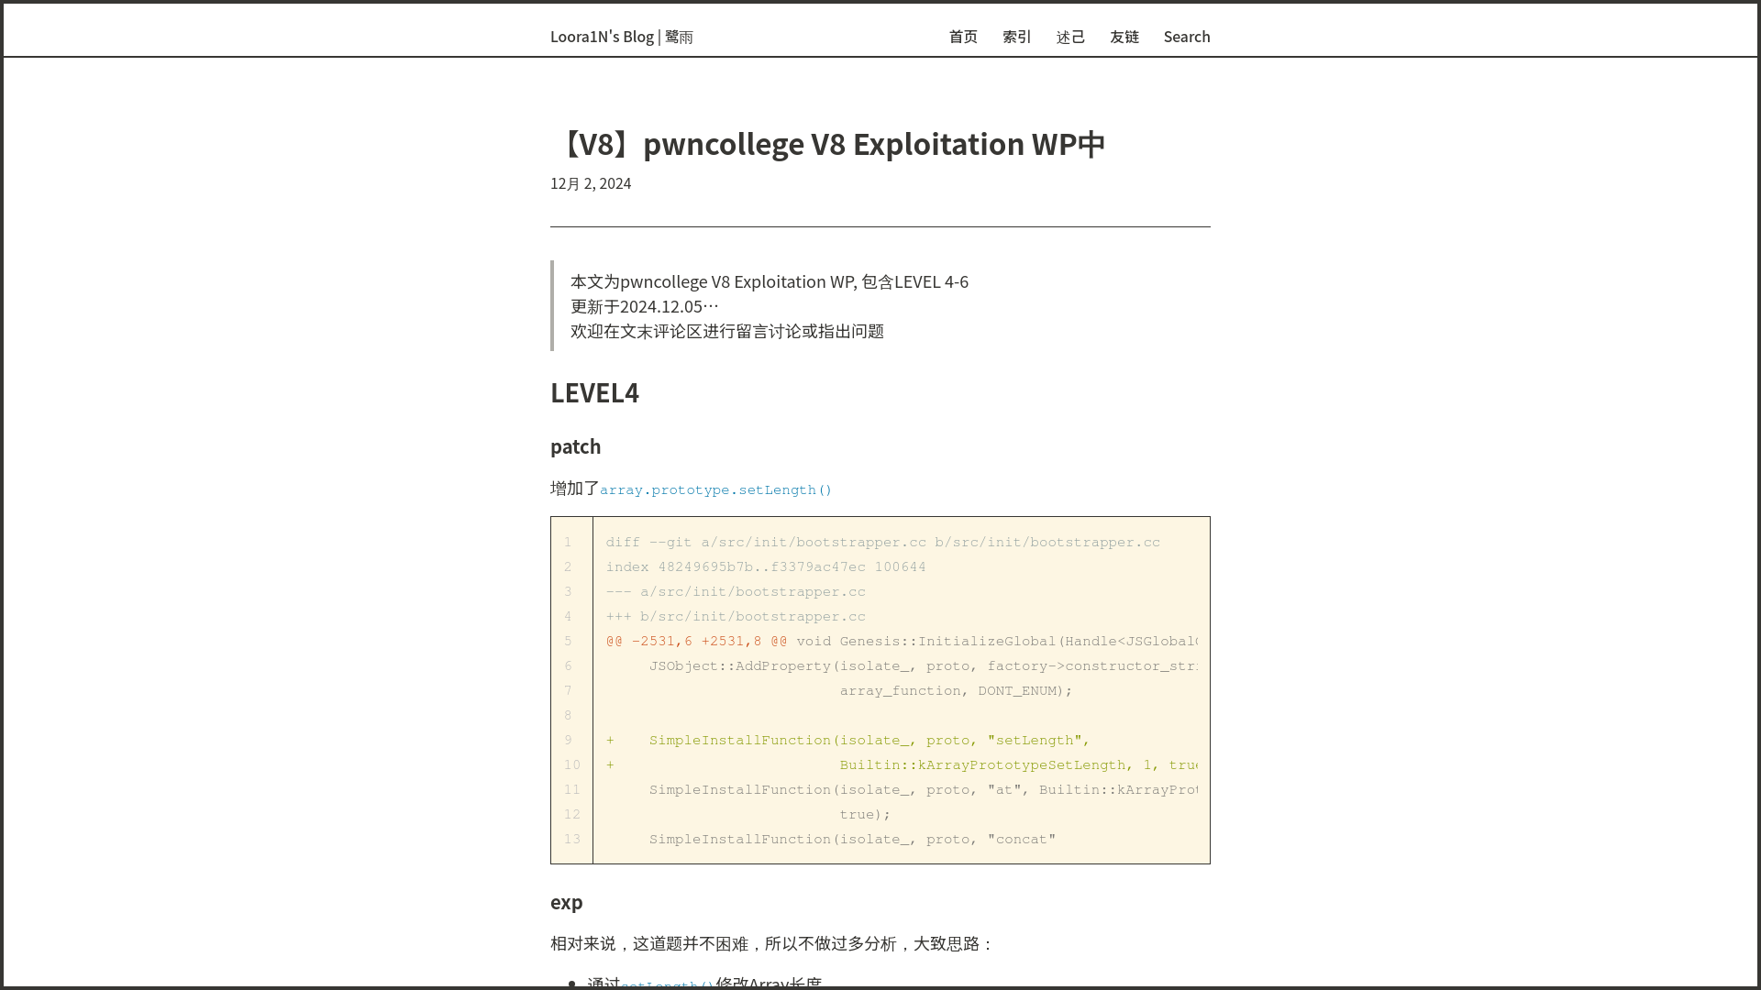The image size is (1761, 990).
Task: Click code line diff --git a/src/init/bootstrapper.cc
Action: pyautogui.click(x=882, y=543)
